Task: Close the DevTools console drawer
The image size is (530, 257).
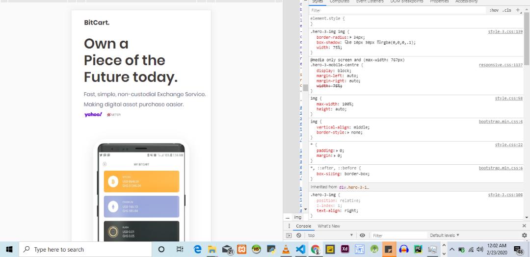Action: 524,226
